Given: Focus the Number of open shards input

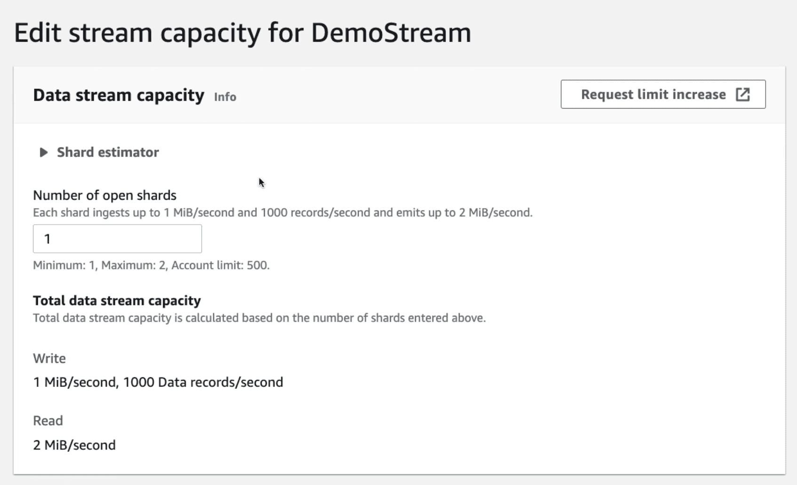Looking at the screenshot, I should pyautogui.click(x=117, y=239).
